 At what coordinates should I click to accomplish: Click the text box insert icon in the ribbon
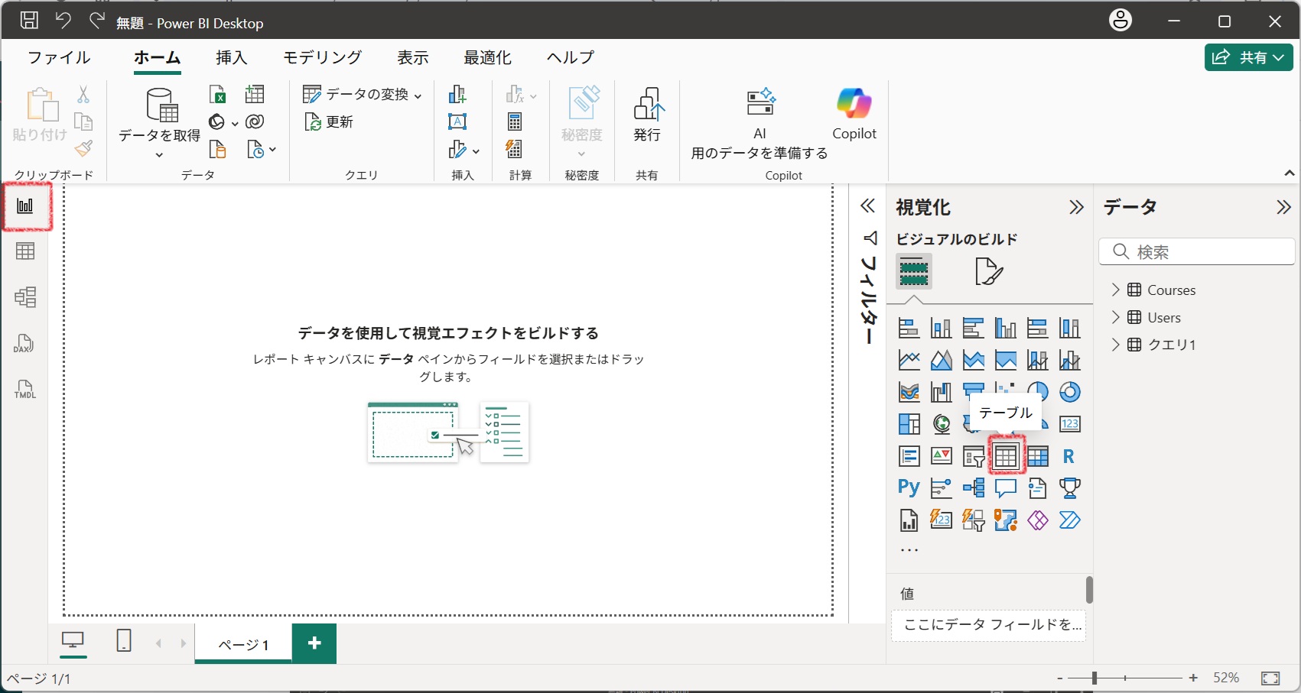(x=459, y=121)
